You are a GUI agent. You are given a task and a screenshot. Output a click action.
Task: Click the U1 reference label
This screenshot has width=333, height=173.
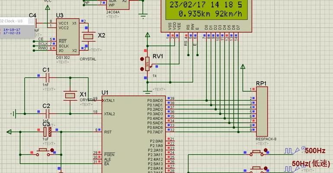click(105, 93)
